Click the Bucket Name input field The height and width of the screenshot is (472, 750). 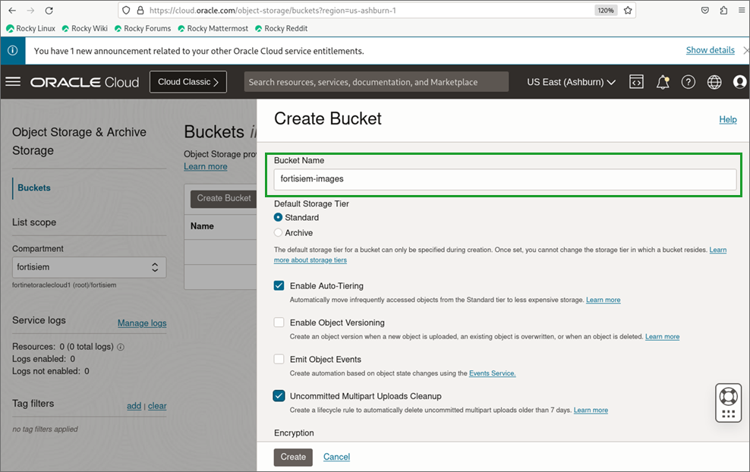[x=505, y=179]
